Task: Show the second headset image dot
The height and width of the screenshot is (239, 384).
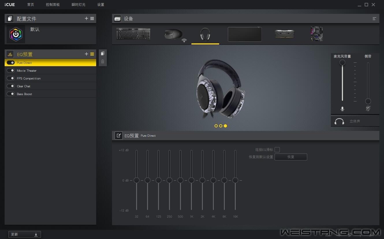Action: click(x=221, y=126)
